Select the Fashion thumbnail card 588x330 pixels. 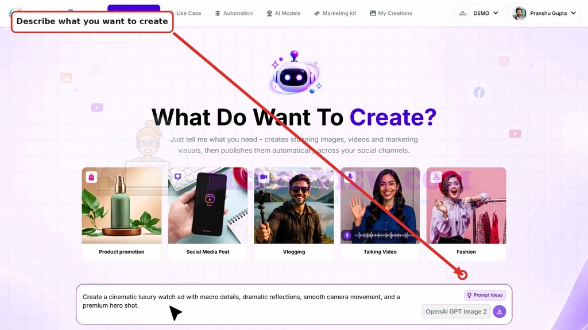click(466, 214)
